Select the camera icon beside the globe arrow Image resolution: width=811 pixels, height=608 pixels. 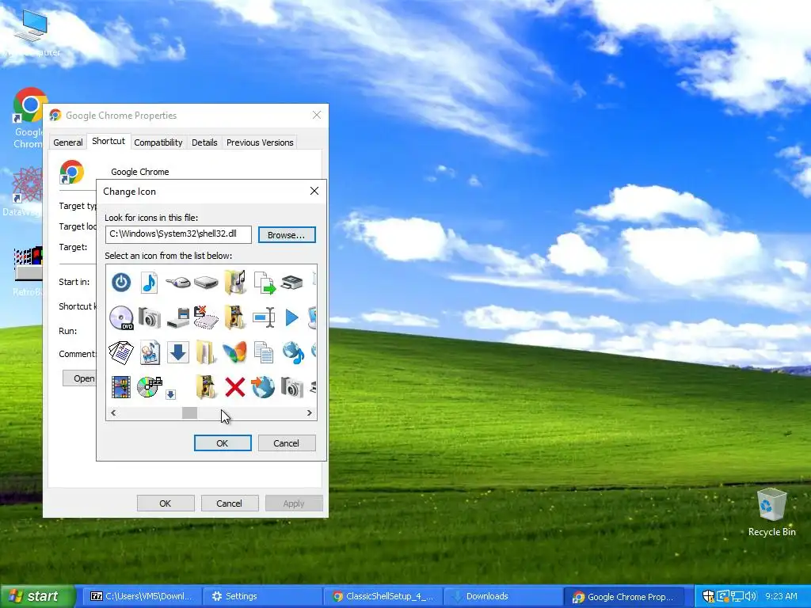tap(291, 387)
